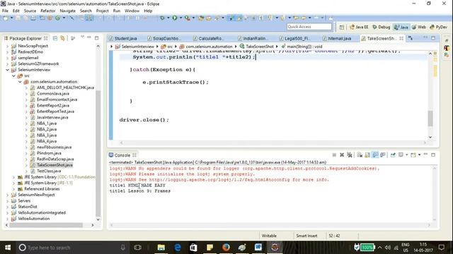Click the Run Last Tool icon
The height and width of the screenshot is (254, 453).
[x=187, y=18]
